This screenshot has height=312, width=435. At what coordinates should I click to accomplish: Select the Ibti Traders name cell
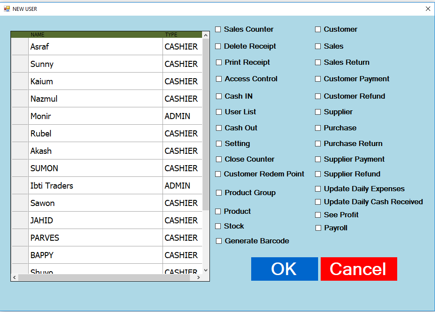pyautogui.click(x=96, y=186)
